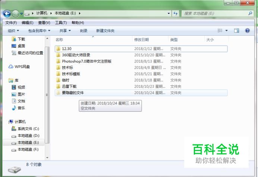The width and height of the screenshot is (258, 177).
Task: Select the 要隐藏的文件 folder
Action: click(141, 93)
